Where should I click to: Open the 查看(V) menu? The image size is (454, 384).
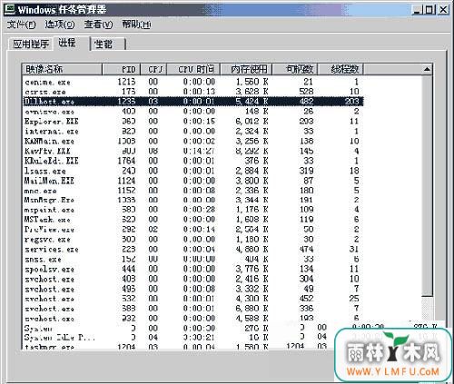point(98,25)
